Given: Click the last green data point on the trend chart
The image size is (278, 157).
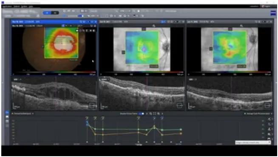Looking at the screenshot, I should tap(181, 129).
